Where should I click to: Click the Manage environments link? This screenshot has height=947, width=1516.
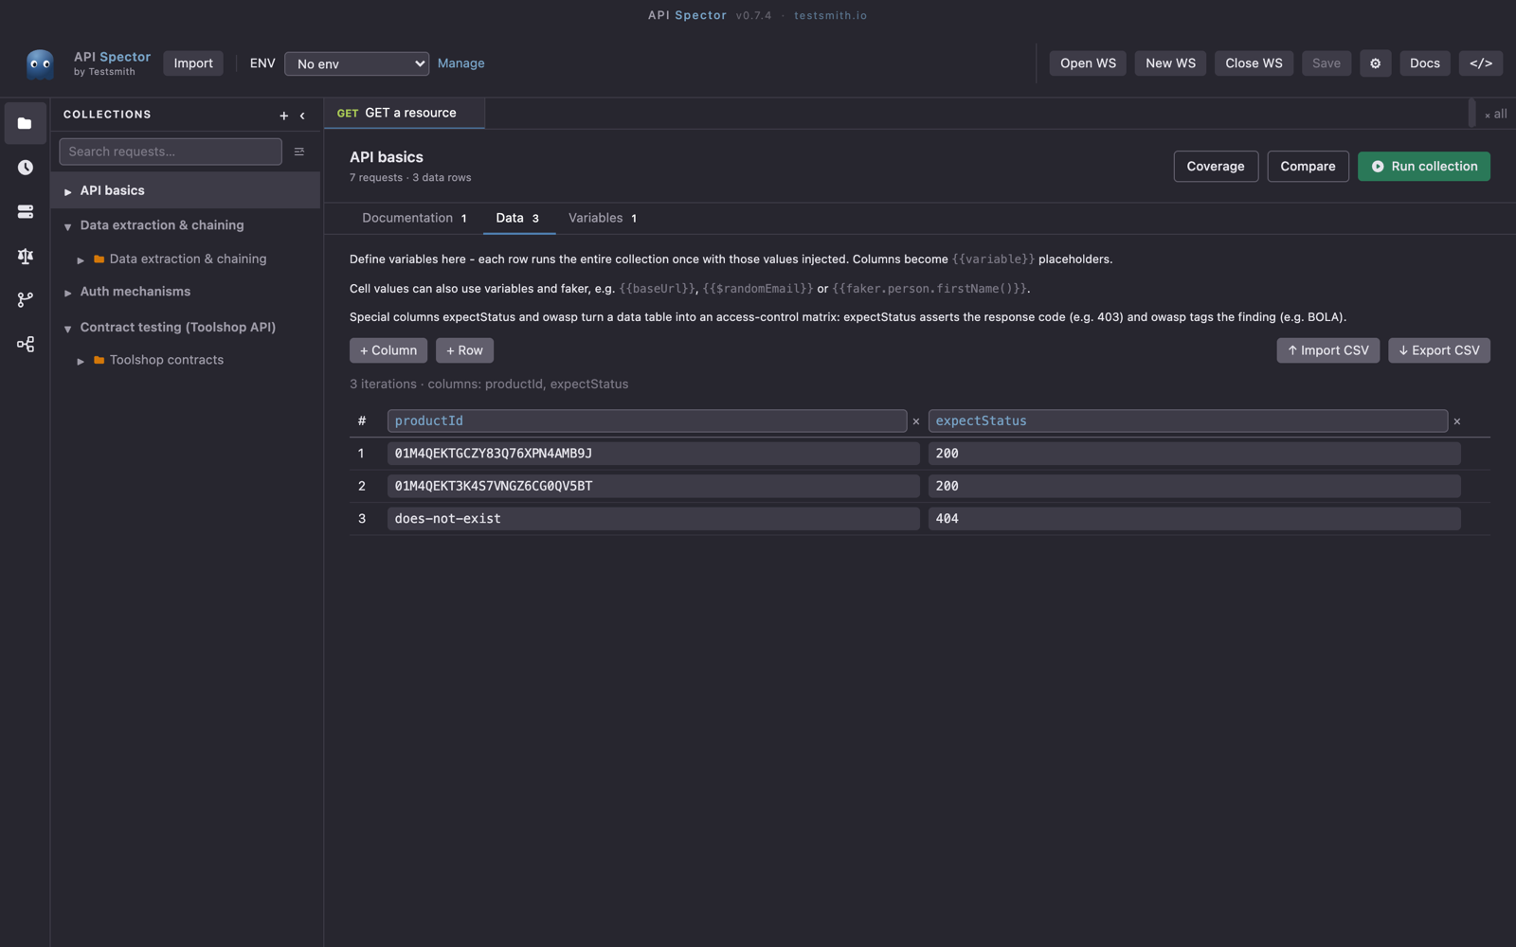tap(461, 63)
